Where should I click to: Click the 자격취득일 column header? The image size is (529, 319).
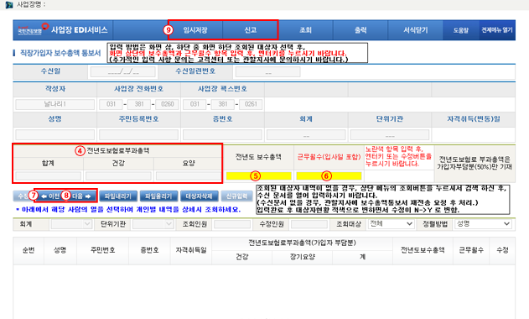click(190, 250)
